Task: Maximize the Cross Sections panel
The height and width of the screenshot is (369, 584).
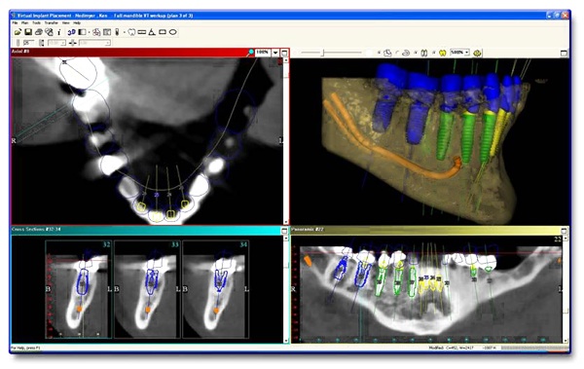Action: [284, 231]
